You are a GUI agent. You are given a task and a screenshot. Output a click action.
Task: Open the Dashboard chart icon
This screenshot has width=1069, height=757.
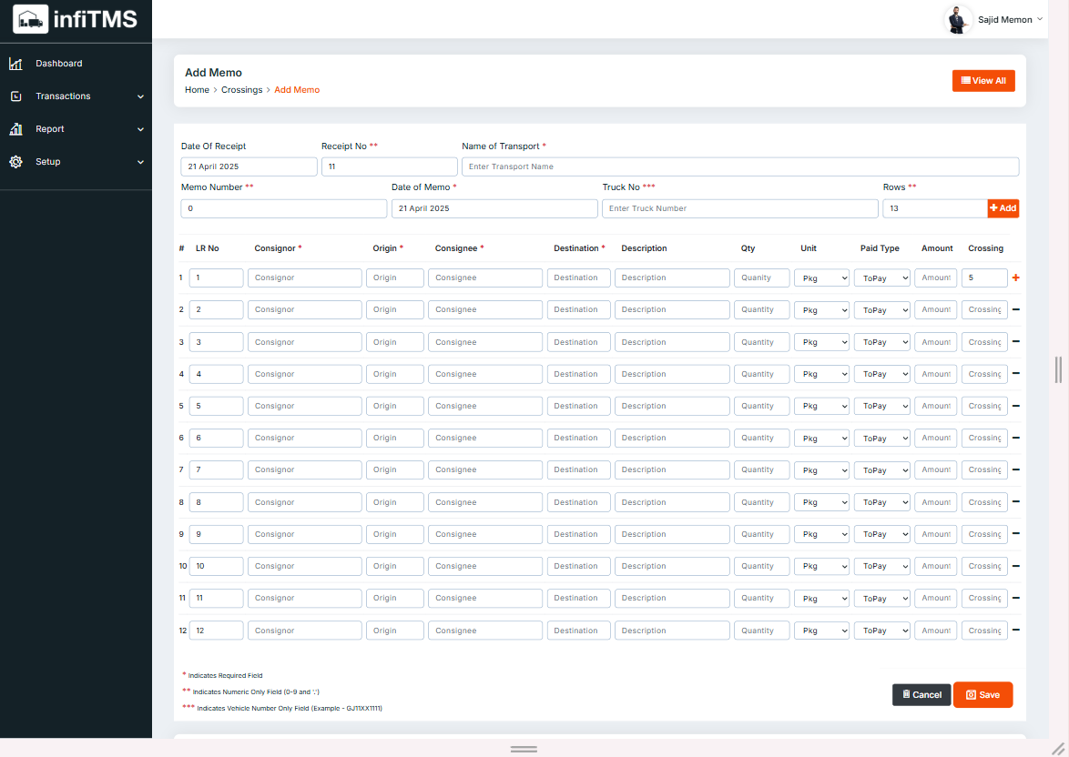15,64
